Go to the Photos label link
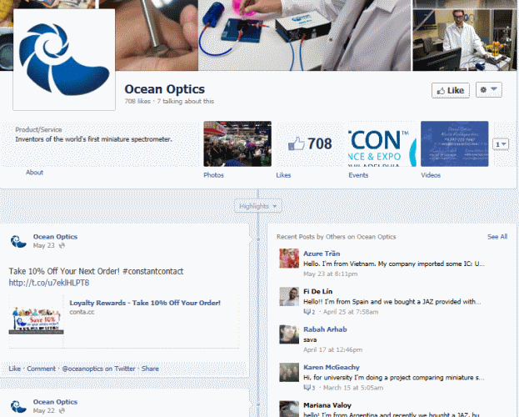This screenshot has width=519, height=417. coord(213,175)
